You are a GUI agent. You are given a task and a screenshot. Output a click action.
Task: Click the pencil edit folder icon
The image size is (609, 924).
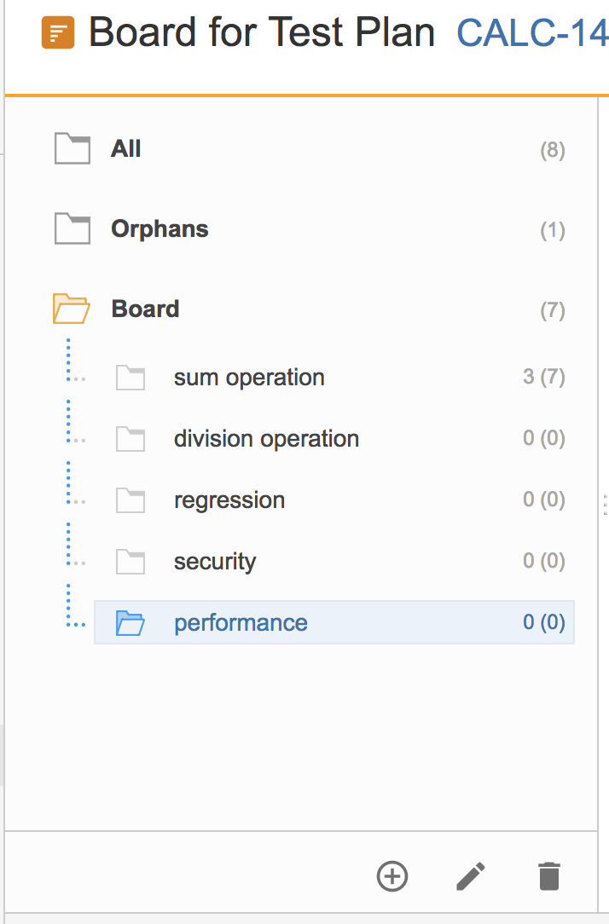coord(471,876)
